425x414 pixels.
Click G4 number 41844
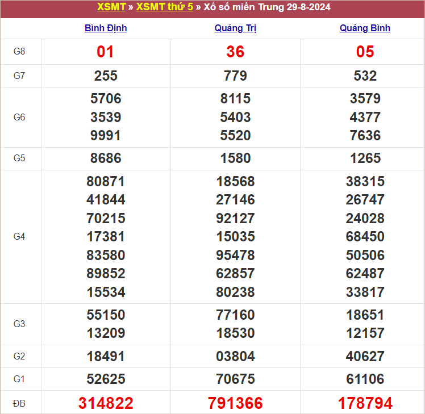[106, 200]
